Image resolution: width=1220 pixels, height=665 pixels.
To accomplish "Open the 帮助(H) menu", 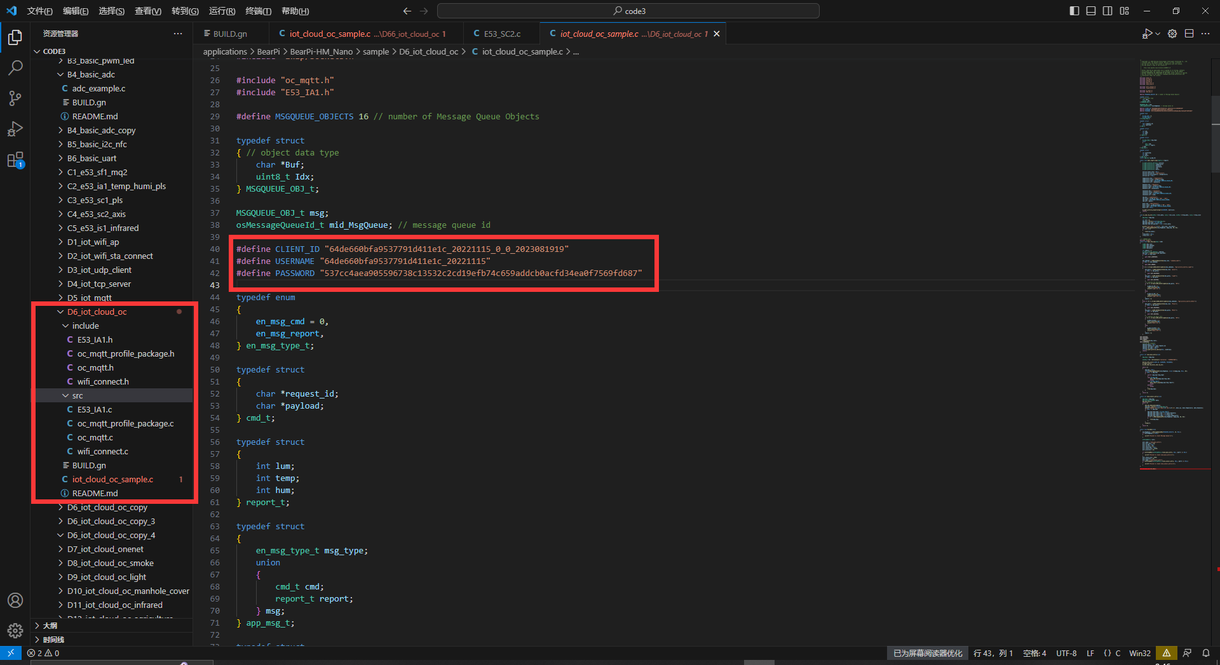I will tap(295, 11).
